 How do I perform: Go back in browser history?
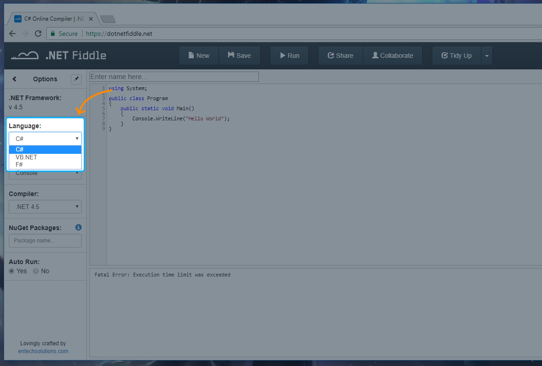(x=12, y=34)
